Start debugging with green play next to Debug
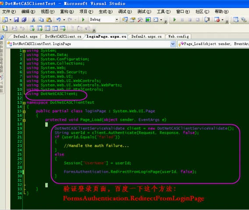The height and width of the screenshot is (210, 249). [x=83, y=20]
